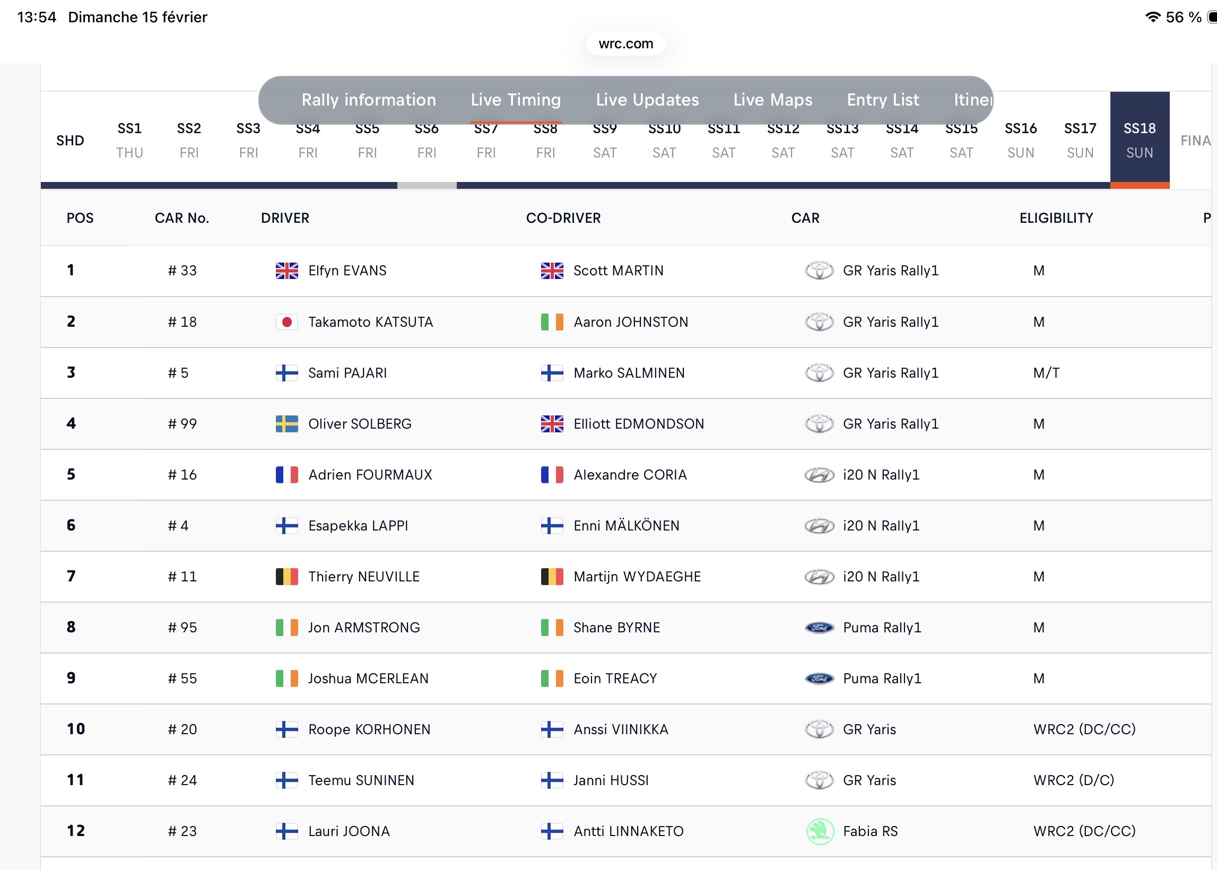This screenshot has height=870, width=1217.
Task: Click the SS6 grey progress bar segment
Action: tap(427, 185)
